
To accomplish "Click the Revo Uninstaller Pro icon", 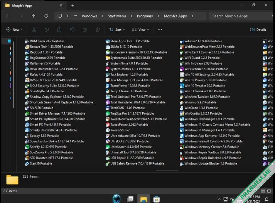I will (27, 69).
